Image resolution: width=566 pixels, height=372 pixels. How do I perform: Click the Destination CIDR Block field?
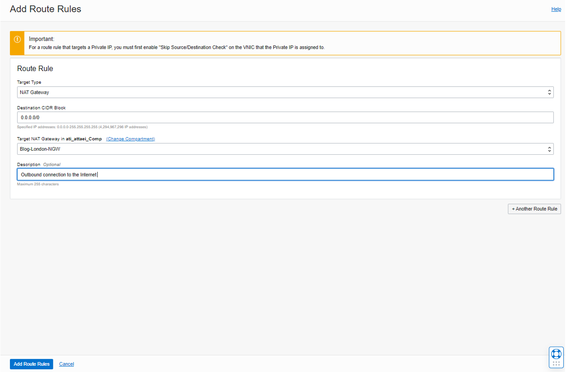[285, 117]
